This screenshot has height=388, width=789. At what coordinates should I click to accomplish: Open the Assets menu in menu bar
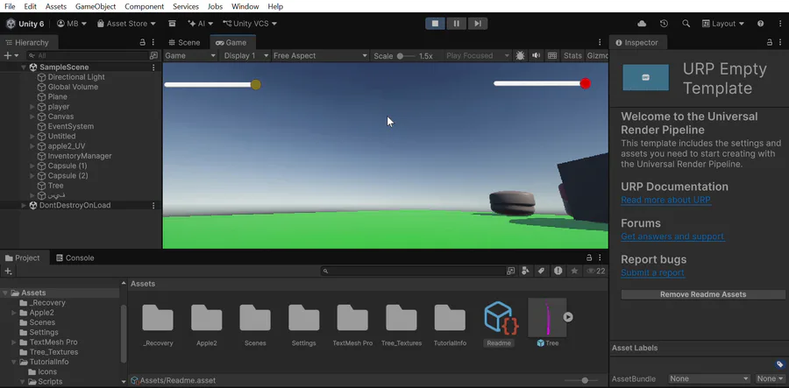(x=56, y=6)
